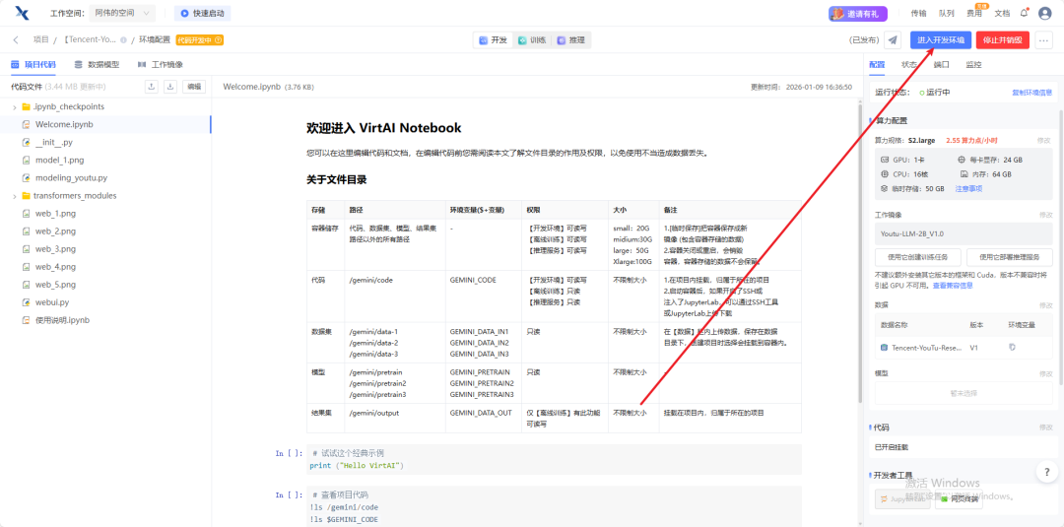Viewport: 1064px width, 527px height.
Task: Click the webui.py file icon
Action: (26, 302)
